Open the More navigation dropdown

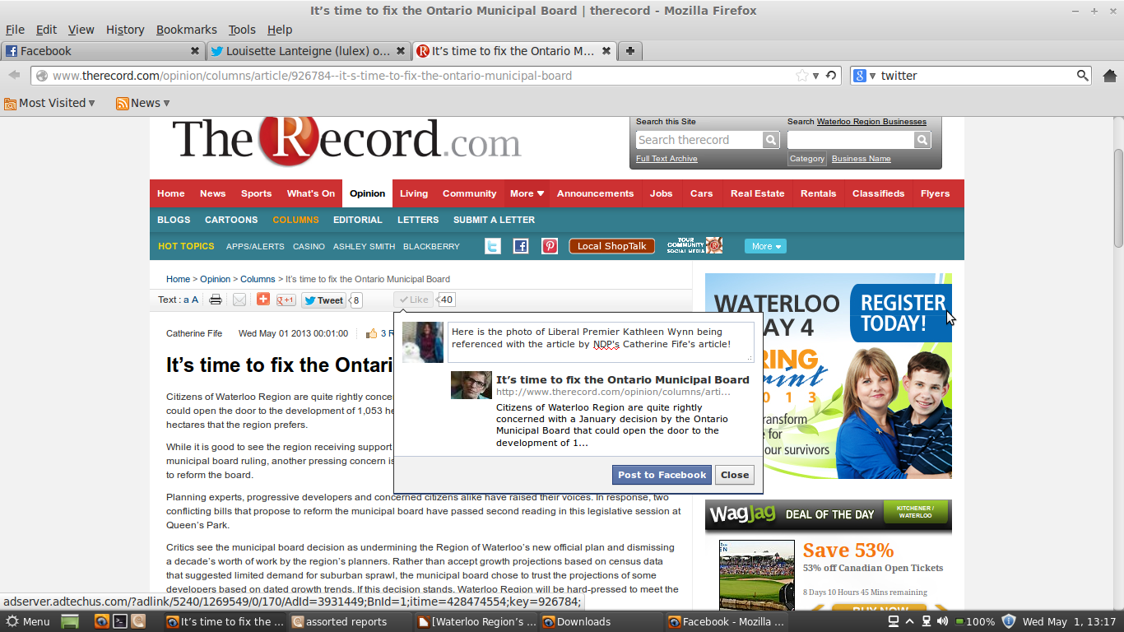527,193
